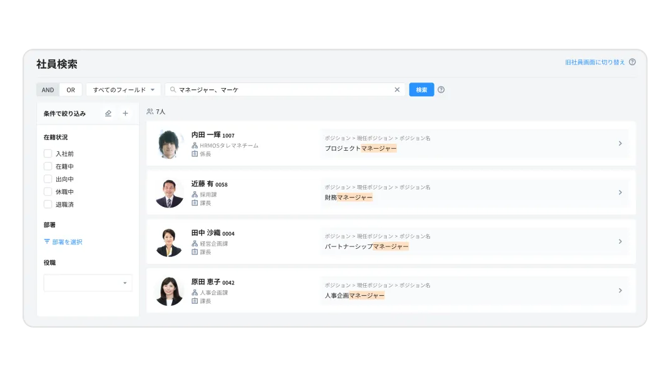Open the すべてのフィールド dropdown
This screenshot has height=377, width=671.
[x=123, y=89]
